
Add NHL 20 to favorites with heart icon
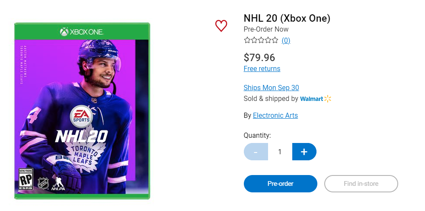(221, 26)
